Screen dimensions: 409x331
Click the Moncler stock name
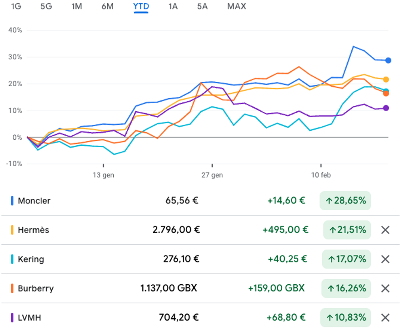click(x=34, y=201)
